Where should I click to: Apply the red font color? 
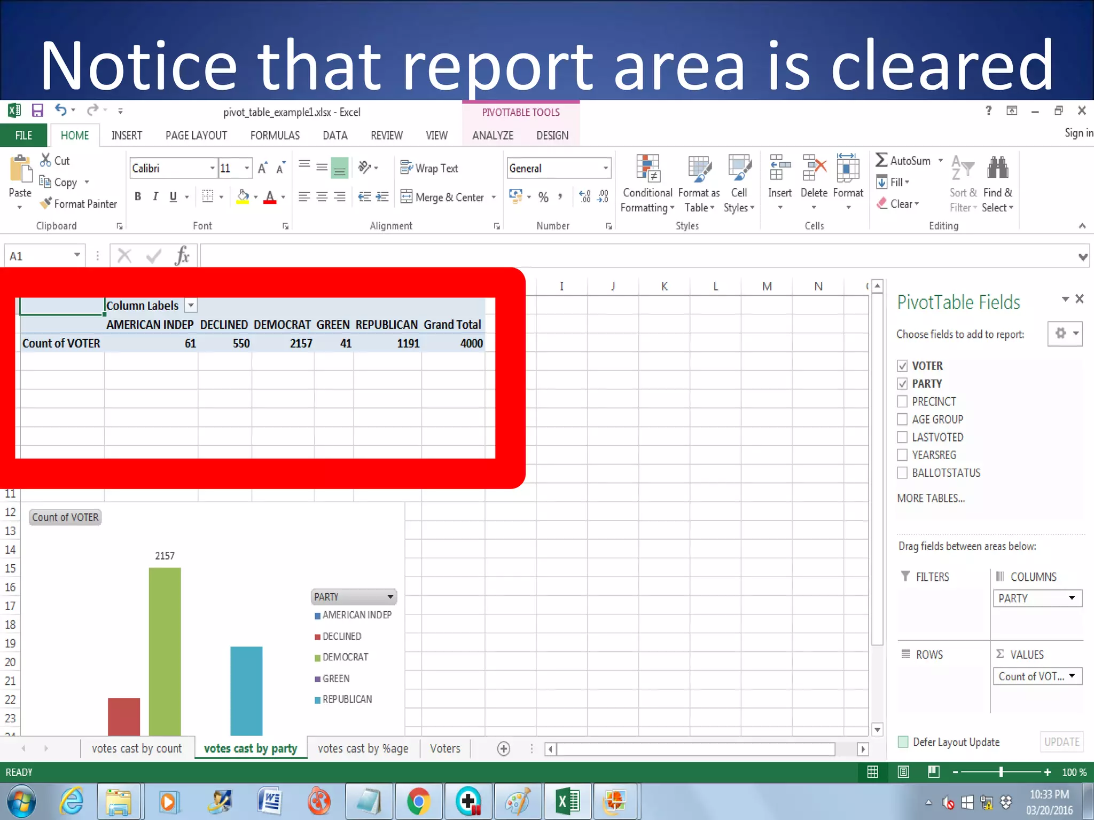click(x=270, y=197)
